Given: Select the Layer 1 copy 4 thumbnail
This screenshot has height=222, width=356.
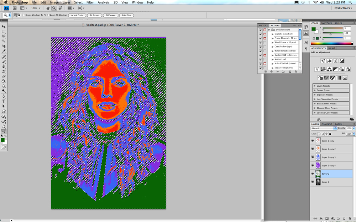Looking at the screenshot, I should (318, 166).
